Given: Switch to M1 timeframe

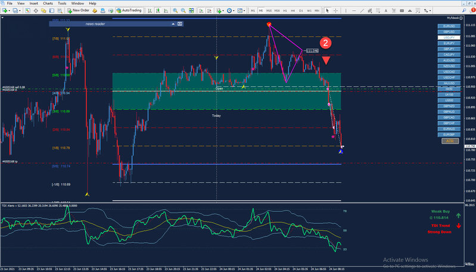Looking at the screenshot, I should (253, 11).
